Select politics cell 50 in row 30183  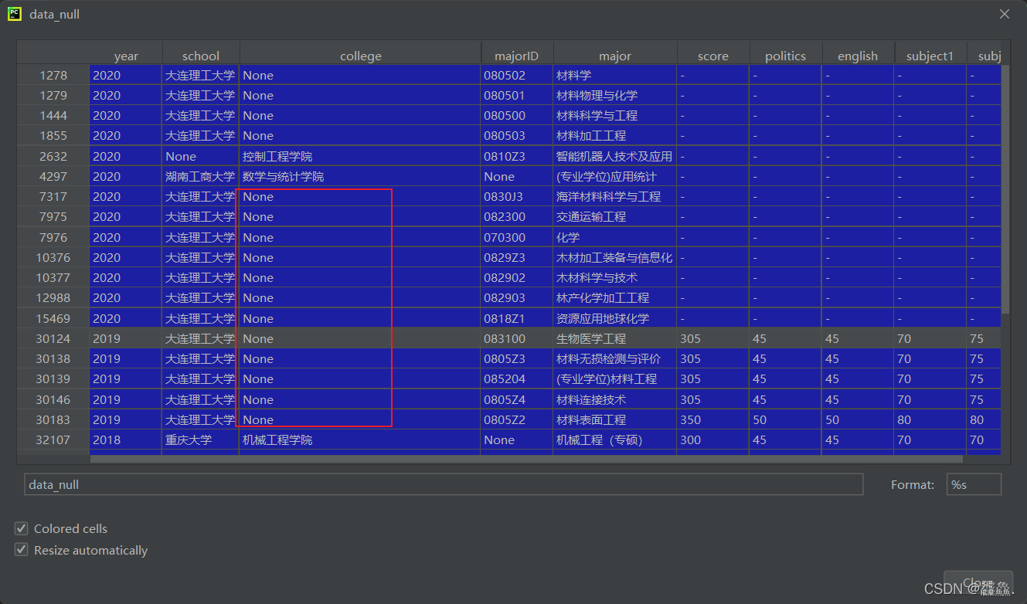point(785,419)
